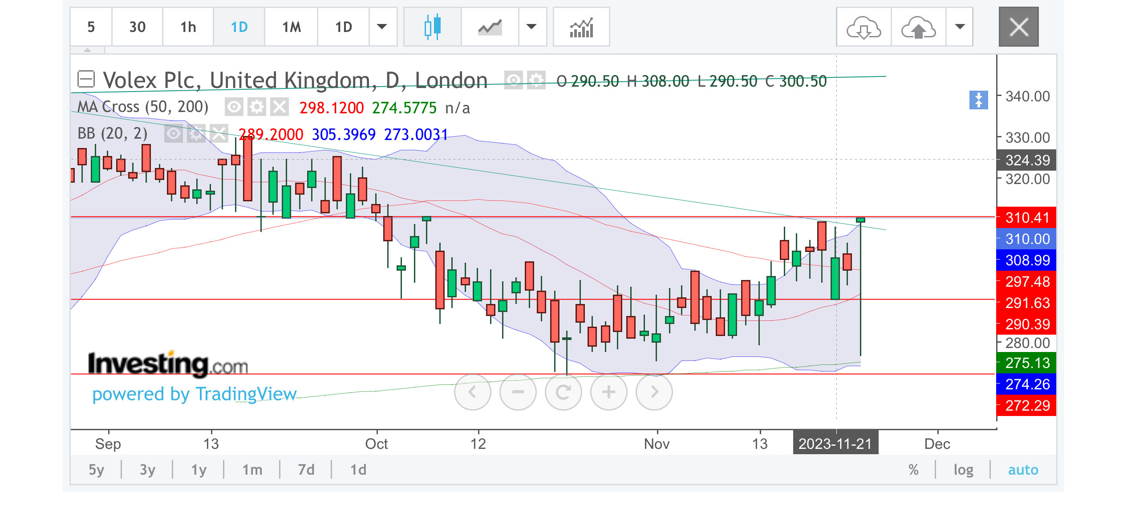The height and width of the screenshot is (520, 1127).
Task: Set date range to 3y
Action: pyautogui.click(x=147, y=470)
